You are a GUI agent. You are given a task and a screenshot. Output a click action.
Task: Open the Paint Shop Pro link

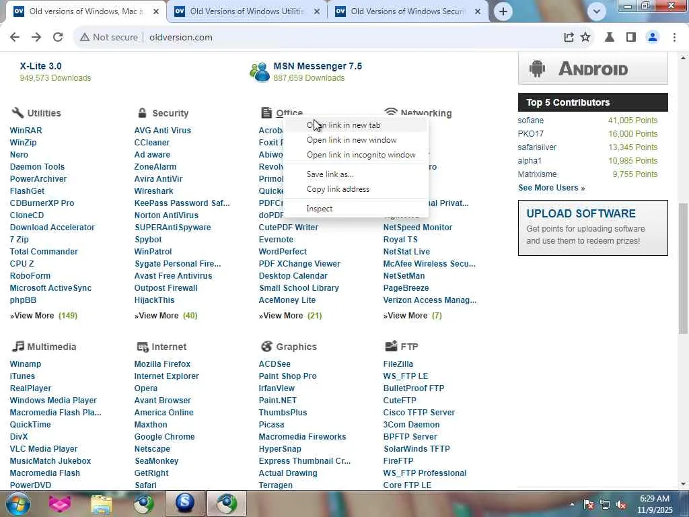click(x=287, y=376)
